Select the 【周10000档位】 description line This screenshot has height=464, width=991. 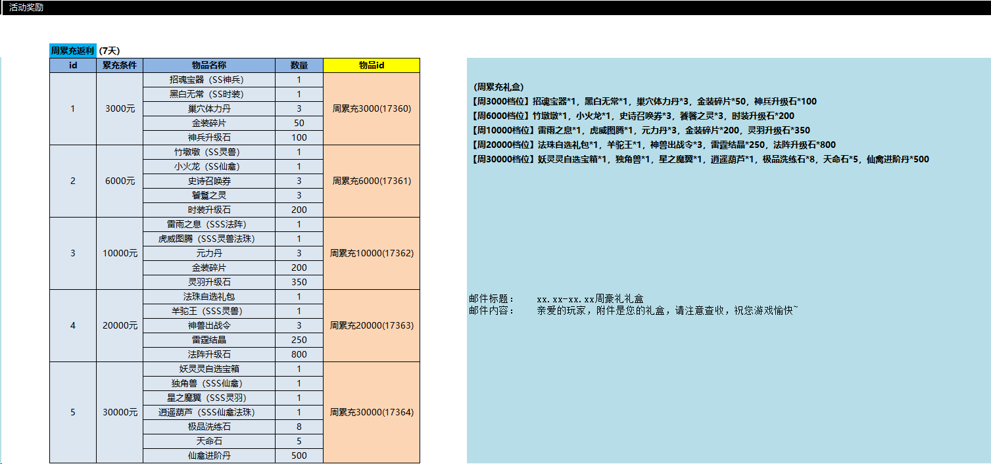(641, 130)
